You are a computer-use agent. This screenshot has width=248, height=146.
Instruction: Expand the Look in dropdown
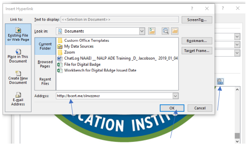click(x=142, y=31)
